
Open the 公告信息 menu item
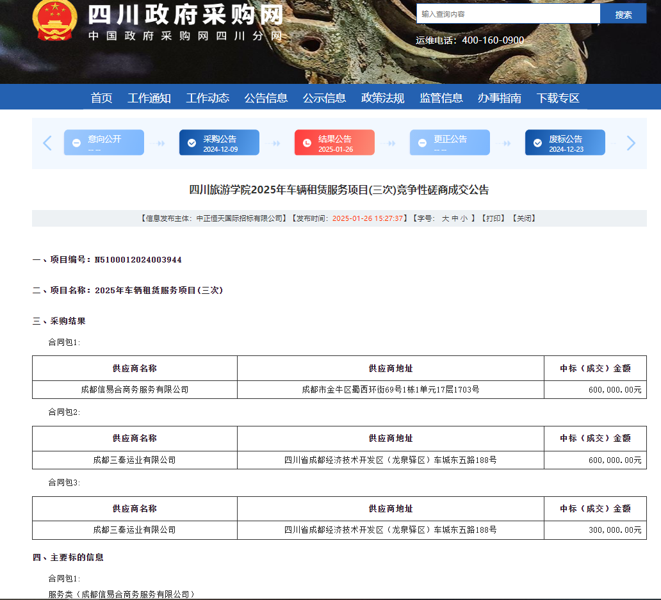coord(266,98)
